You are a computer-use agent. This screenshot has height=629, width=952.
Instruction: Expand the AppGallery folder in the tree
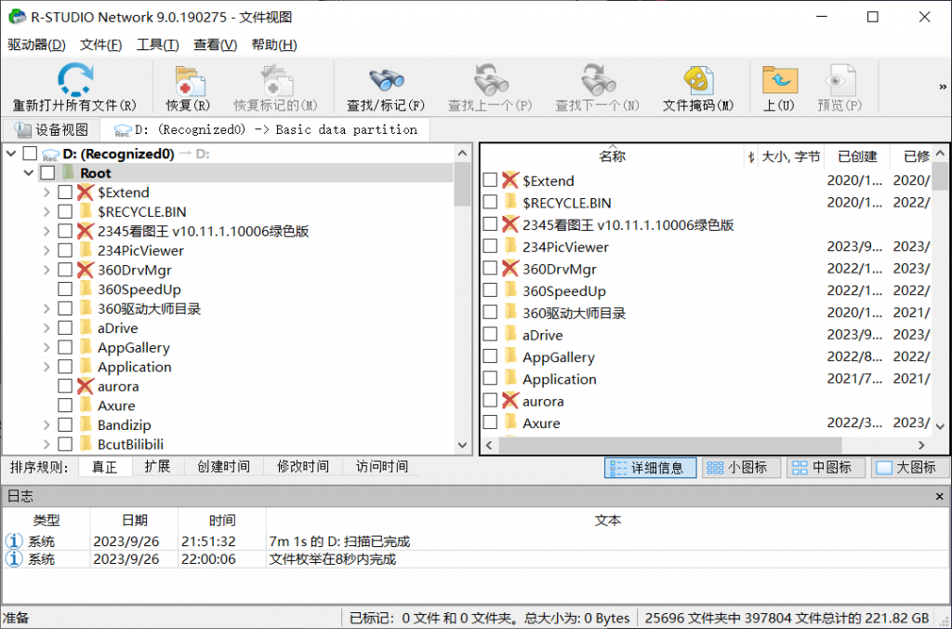point(46,348)
